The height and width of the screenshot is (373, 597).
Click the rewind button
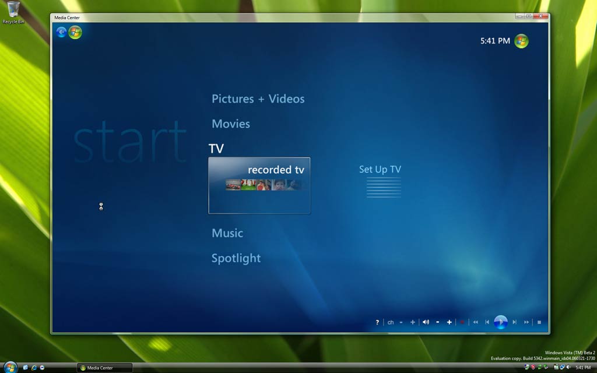coord(475,322)
